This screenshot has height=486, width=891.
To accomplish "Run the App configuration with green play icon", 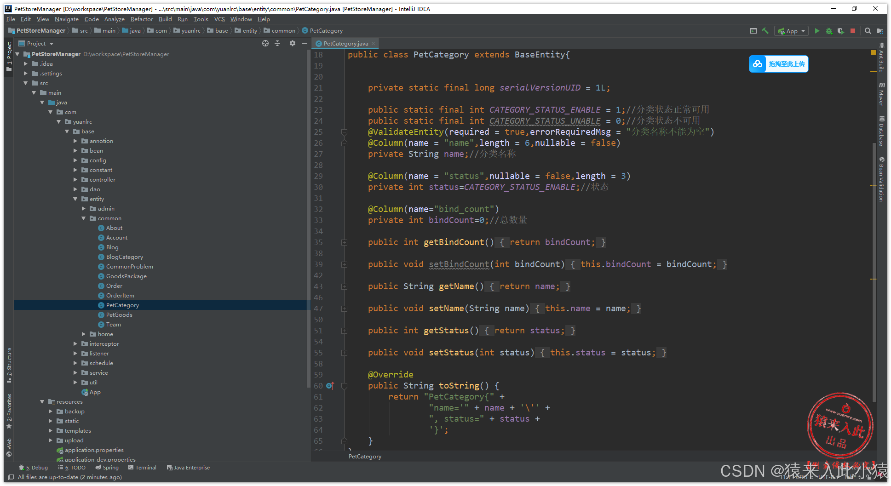I will (x=817, y=31).
